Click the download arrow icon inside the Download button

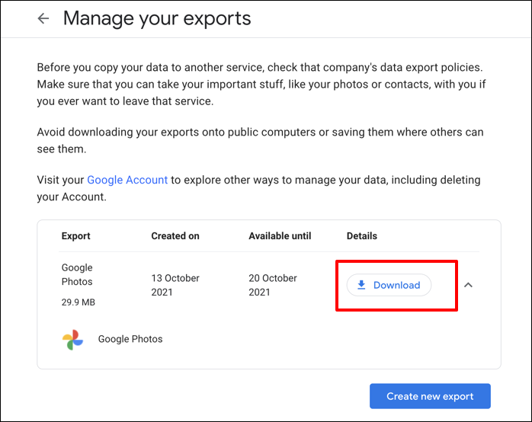[362, 285]
